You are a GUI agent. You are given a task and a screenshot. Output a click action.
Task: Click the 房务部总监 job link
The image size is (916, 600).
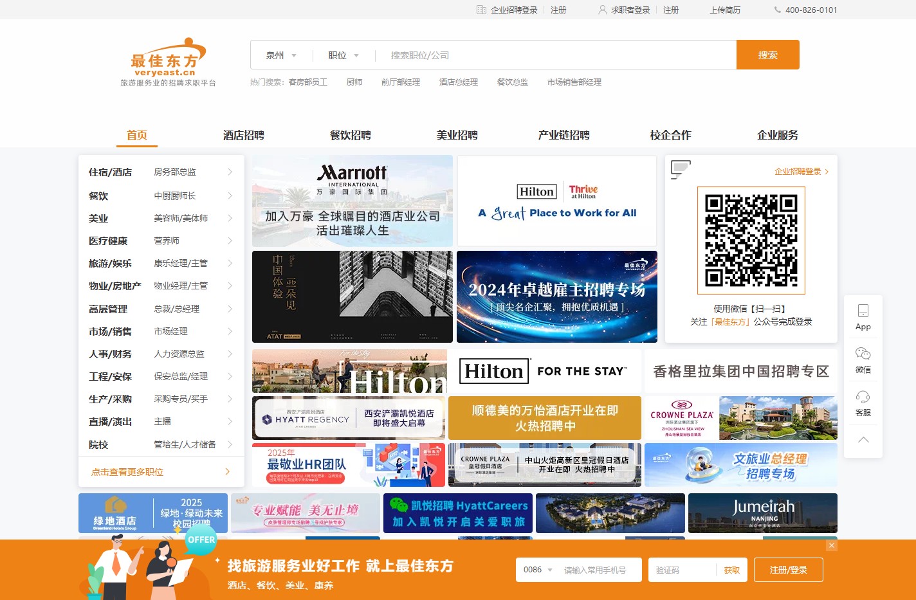coord(175,172)
